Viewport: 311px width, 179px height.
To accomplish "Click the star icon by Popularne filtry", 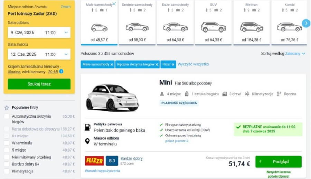I will coord(7,108).
